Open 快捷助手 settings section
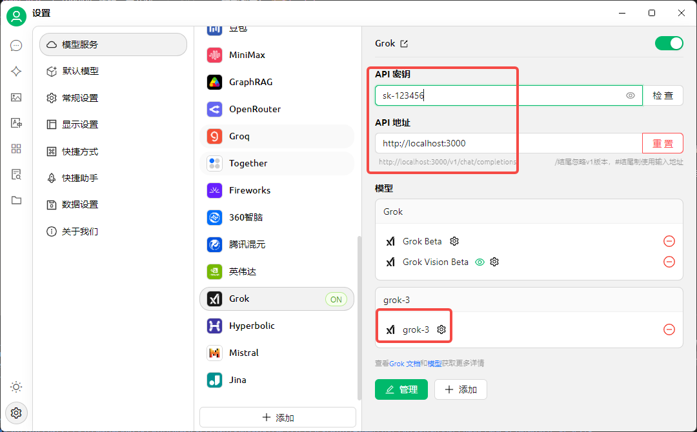Screen dimensions: 697x432 (114, 178)
